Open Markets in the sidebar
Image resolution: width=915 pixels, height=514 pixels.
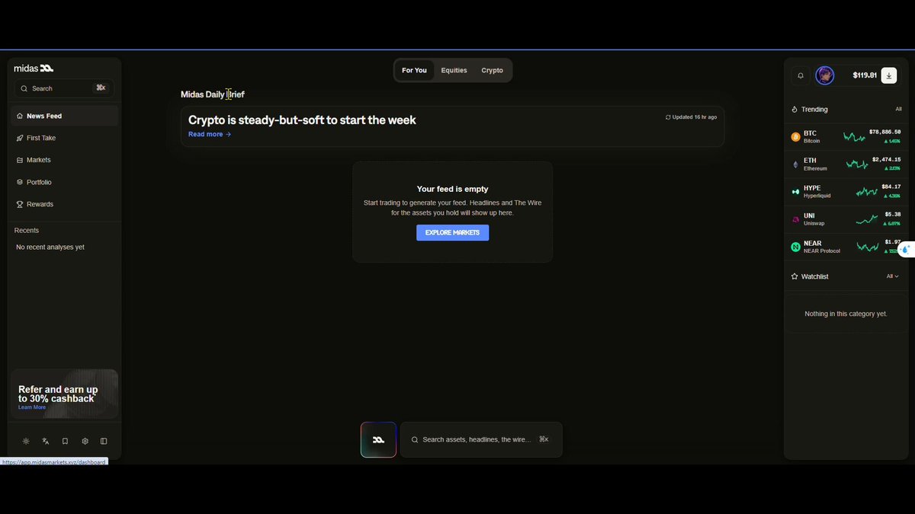coord(65,160)
